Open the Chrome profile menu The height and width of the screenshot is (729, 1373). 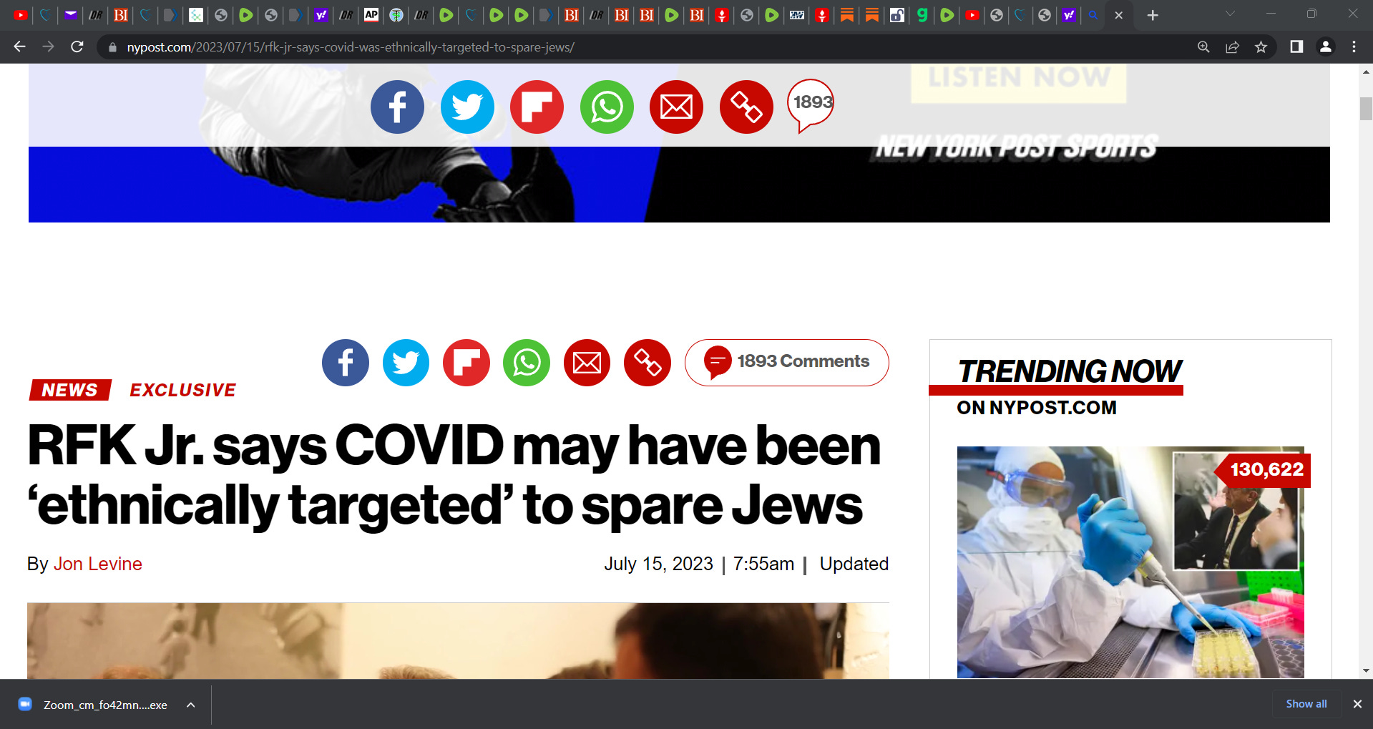tap(1325, 47)
